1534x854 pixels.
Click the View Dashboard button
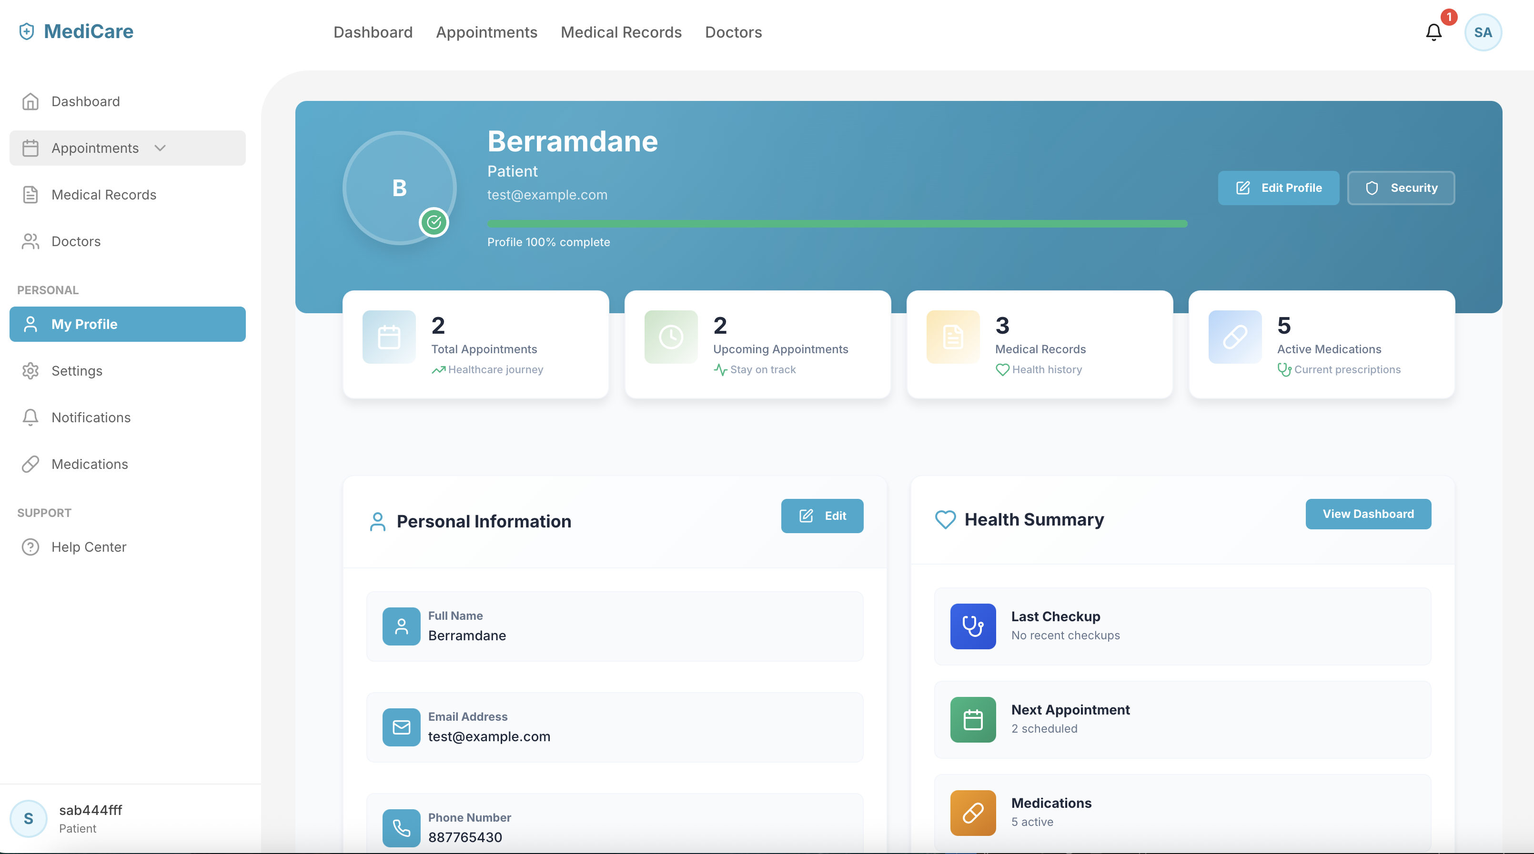coord(1368,514)
